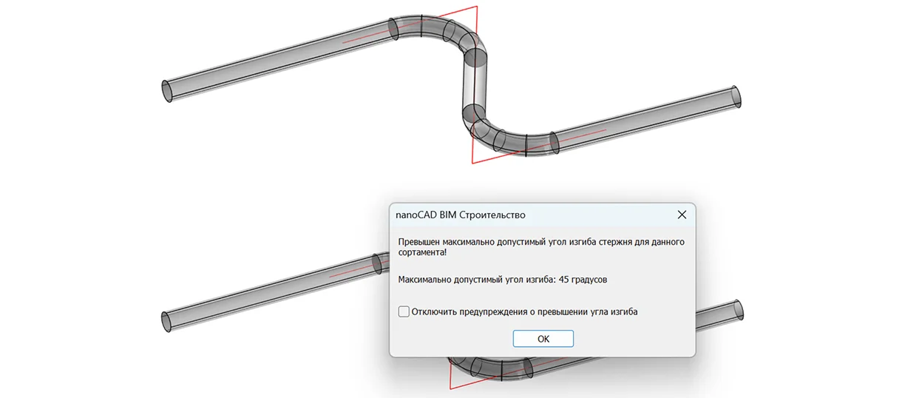Screen dimensions: 905x398
Task: Click the open right end of upper pipe
Action: (x=736, y=97)
